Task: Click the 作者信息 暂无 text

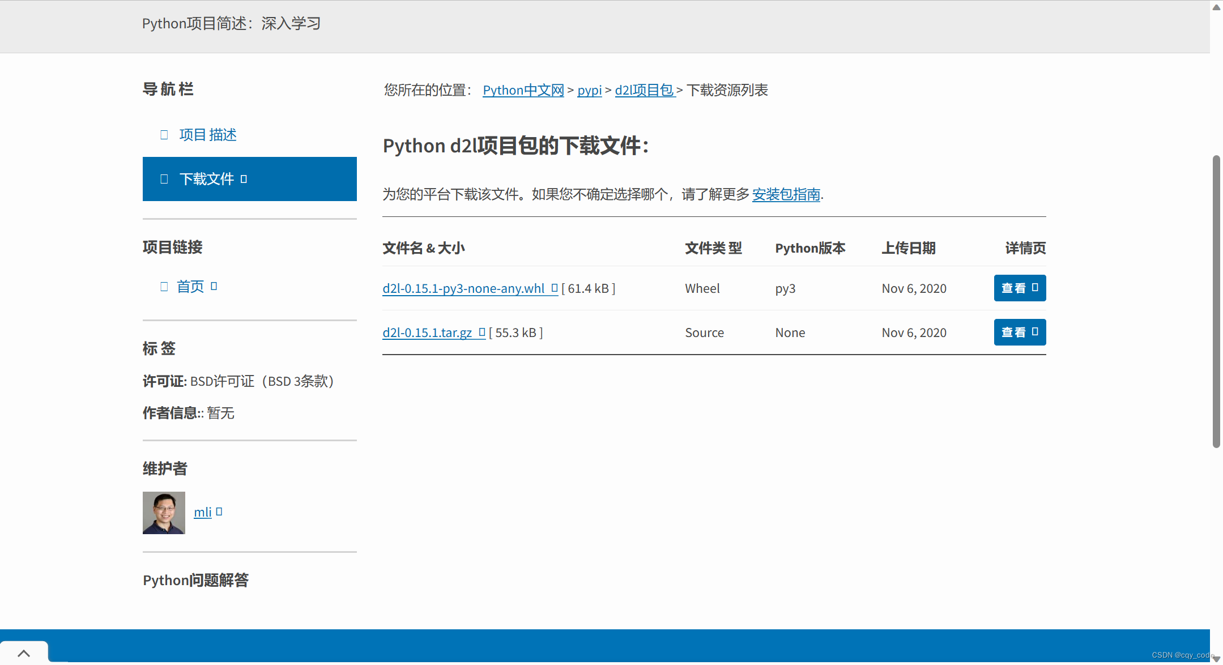Action: [188, 413]
